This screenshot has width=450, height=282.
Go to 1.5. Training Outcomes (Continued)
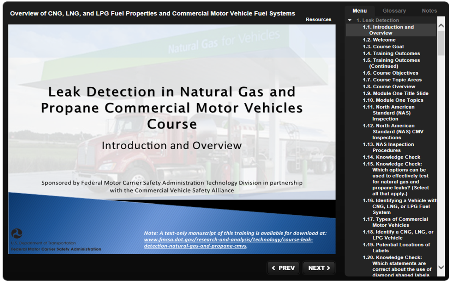pyautogui.click(x=391, y=63)
